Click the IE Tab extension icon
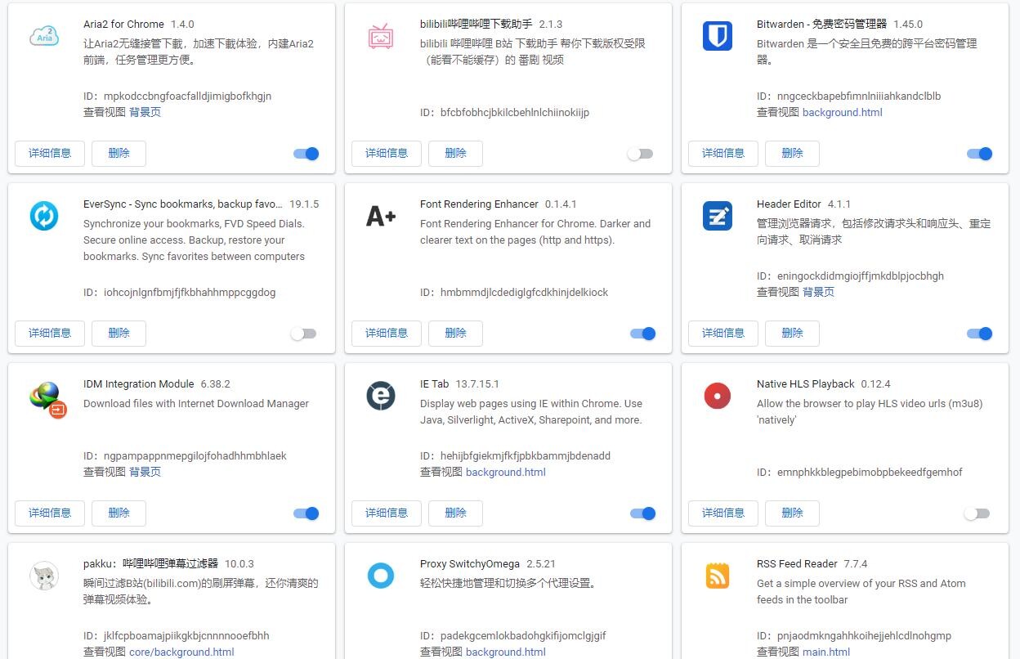The width and height of the screenshot is (1020, 659). [381, 396]
